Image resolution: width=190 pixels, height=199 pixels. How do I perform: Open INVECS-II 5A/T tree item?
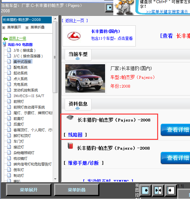click(29, 96)
